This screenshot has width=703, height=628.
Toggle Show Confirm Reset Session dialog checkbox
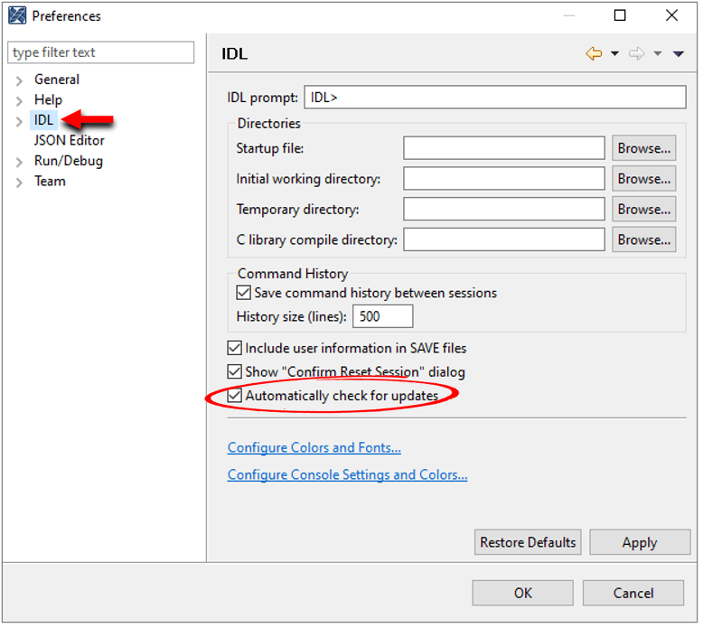click(x=234, y=371)
